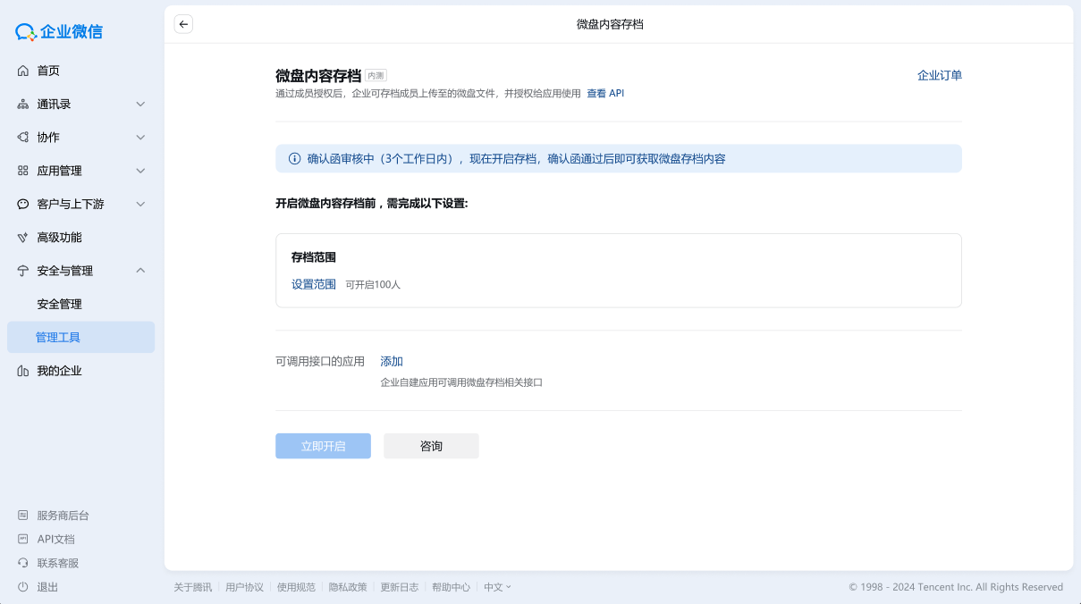The width and height of the screenshot is (1081, 604).
Task: Click 联系客服 link
Action: (57, 563)
